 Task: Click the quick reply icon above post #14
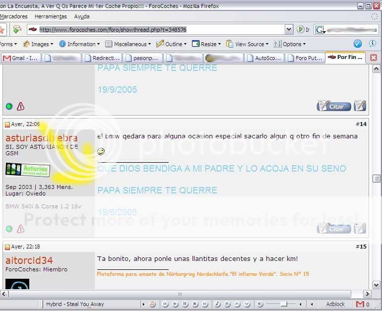click(x=360, y=106)
